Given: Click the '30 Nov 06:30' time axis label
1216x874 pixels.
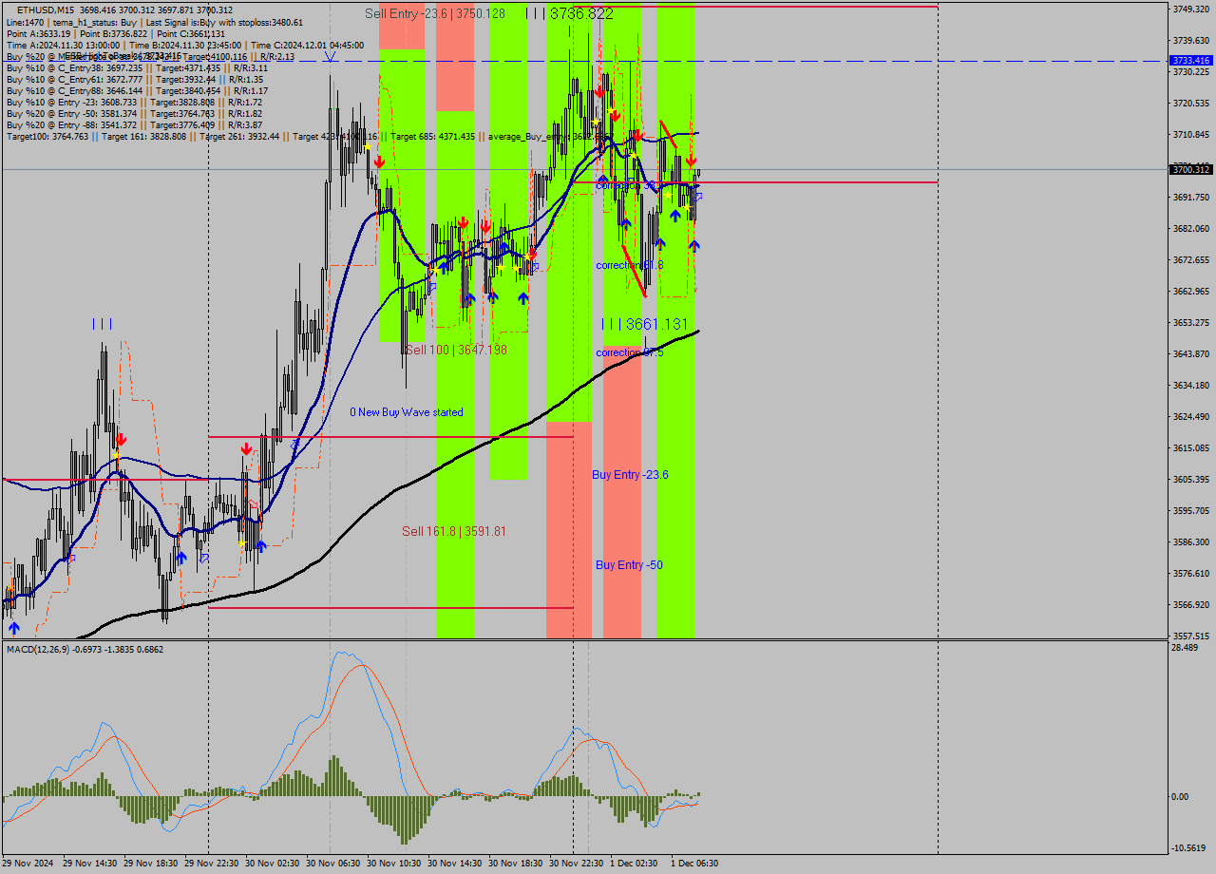Looking at the screenshot, I should [333, 864].
